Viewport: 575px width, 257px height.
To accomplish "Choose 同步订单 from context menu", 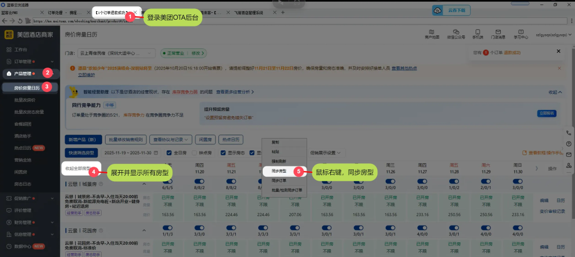I will [279, 180].
